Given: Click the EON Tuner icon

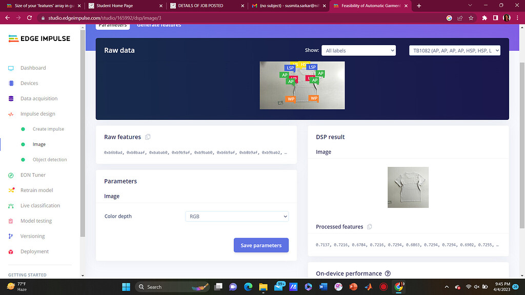Looking at the screenshot, I should click(x=11, y=175).
